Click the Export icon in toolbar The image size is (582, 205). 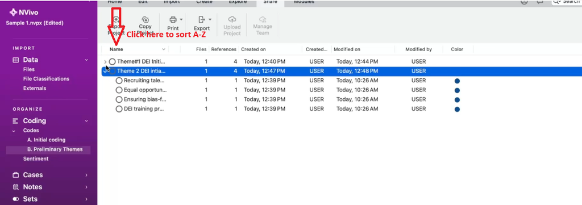click(x=202, y=19)
